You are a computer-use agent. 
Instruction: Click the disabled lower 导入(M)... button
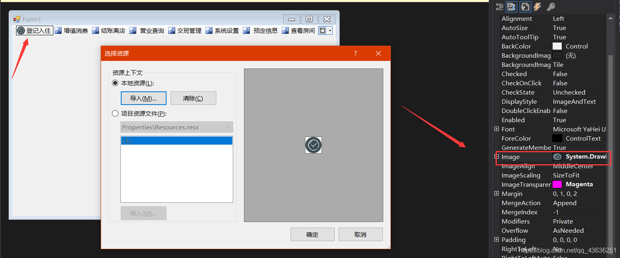click(143, 213)
